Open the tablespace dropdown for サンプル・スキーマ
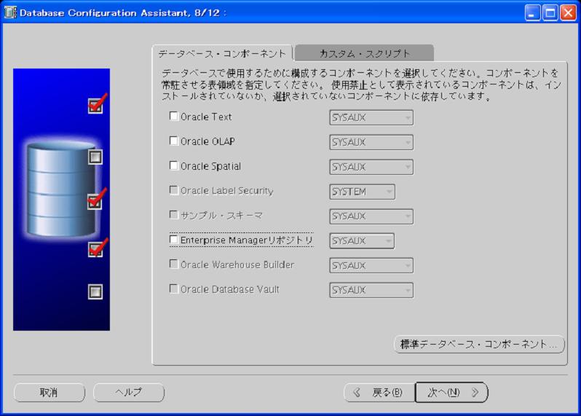The image size is (581, 416). tap(371, 216)
